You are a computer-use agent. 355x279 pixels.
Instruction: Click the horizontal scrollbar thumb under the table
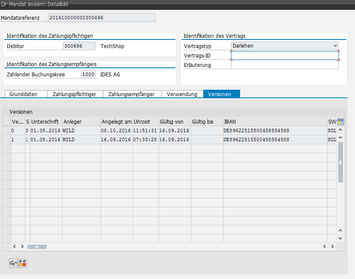pos(37,247)
